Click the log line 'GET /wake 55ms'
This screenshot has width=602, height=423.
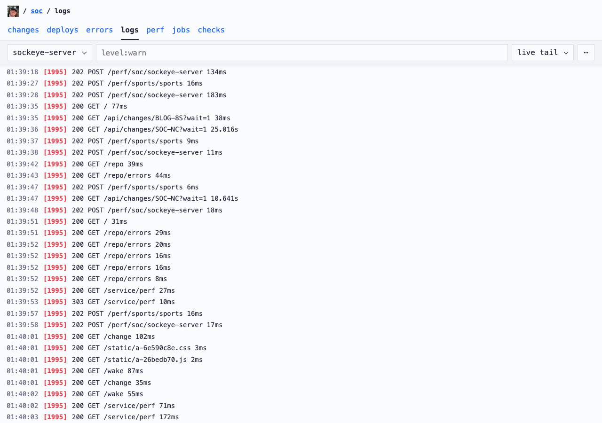(301, 394)
